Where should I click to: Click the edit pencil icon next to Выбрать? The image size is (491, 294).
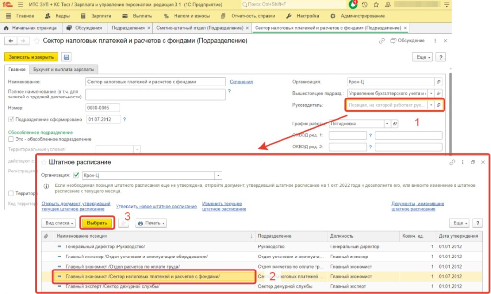point(123,223)
